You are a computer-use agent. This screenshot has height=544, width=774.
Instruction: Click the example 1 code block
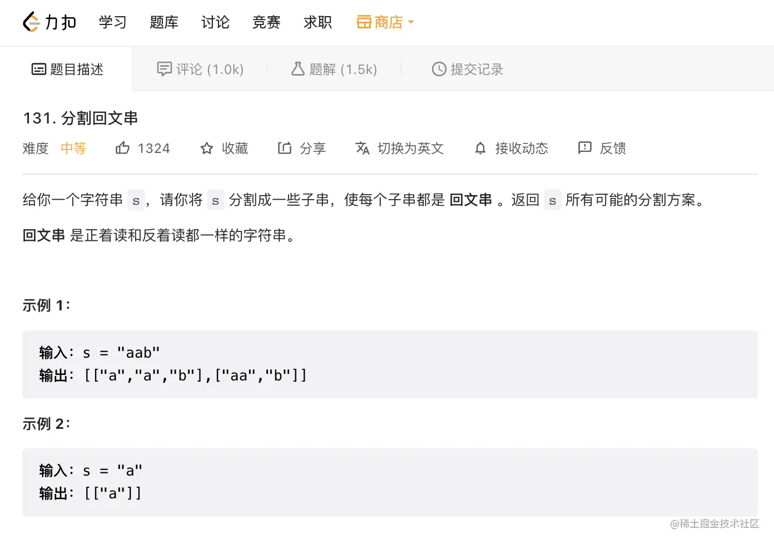[x=389, y=364]
